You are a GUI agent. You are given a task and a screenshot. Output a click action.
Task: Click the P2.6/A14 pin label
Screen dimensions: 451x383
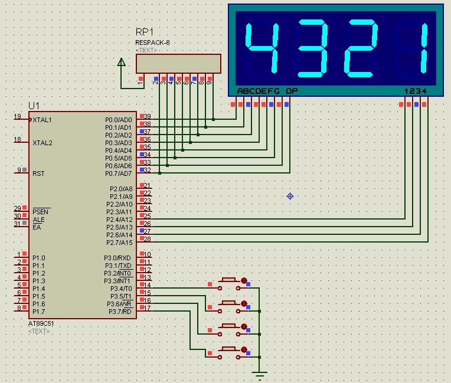point(119,235)
